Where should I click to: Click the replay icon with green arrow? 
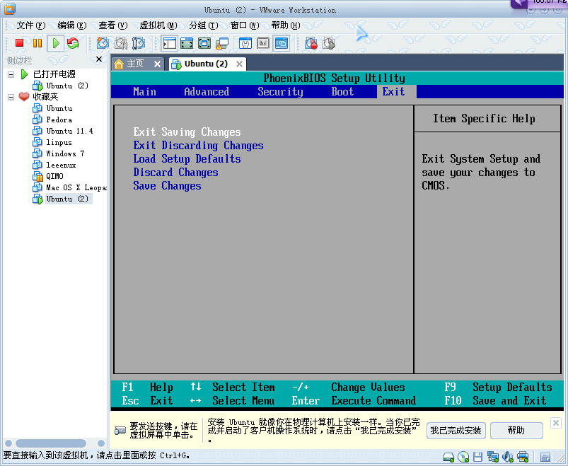tap(329, 43)
